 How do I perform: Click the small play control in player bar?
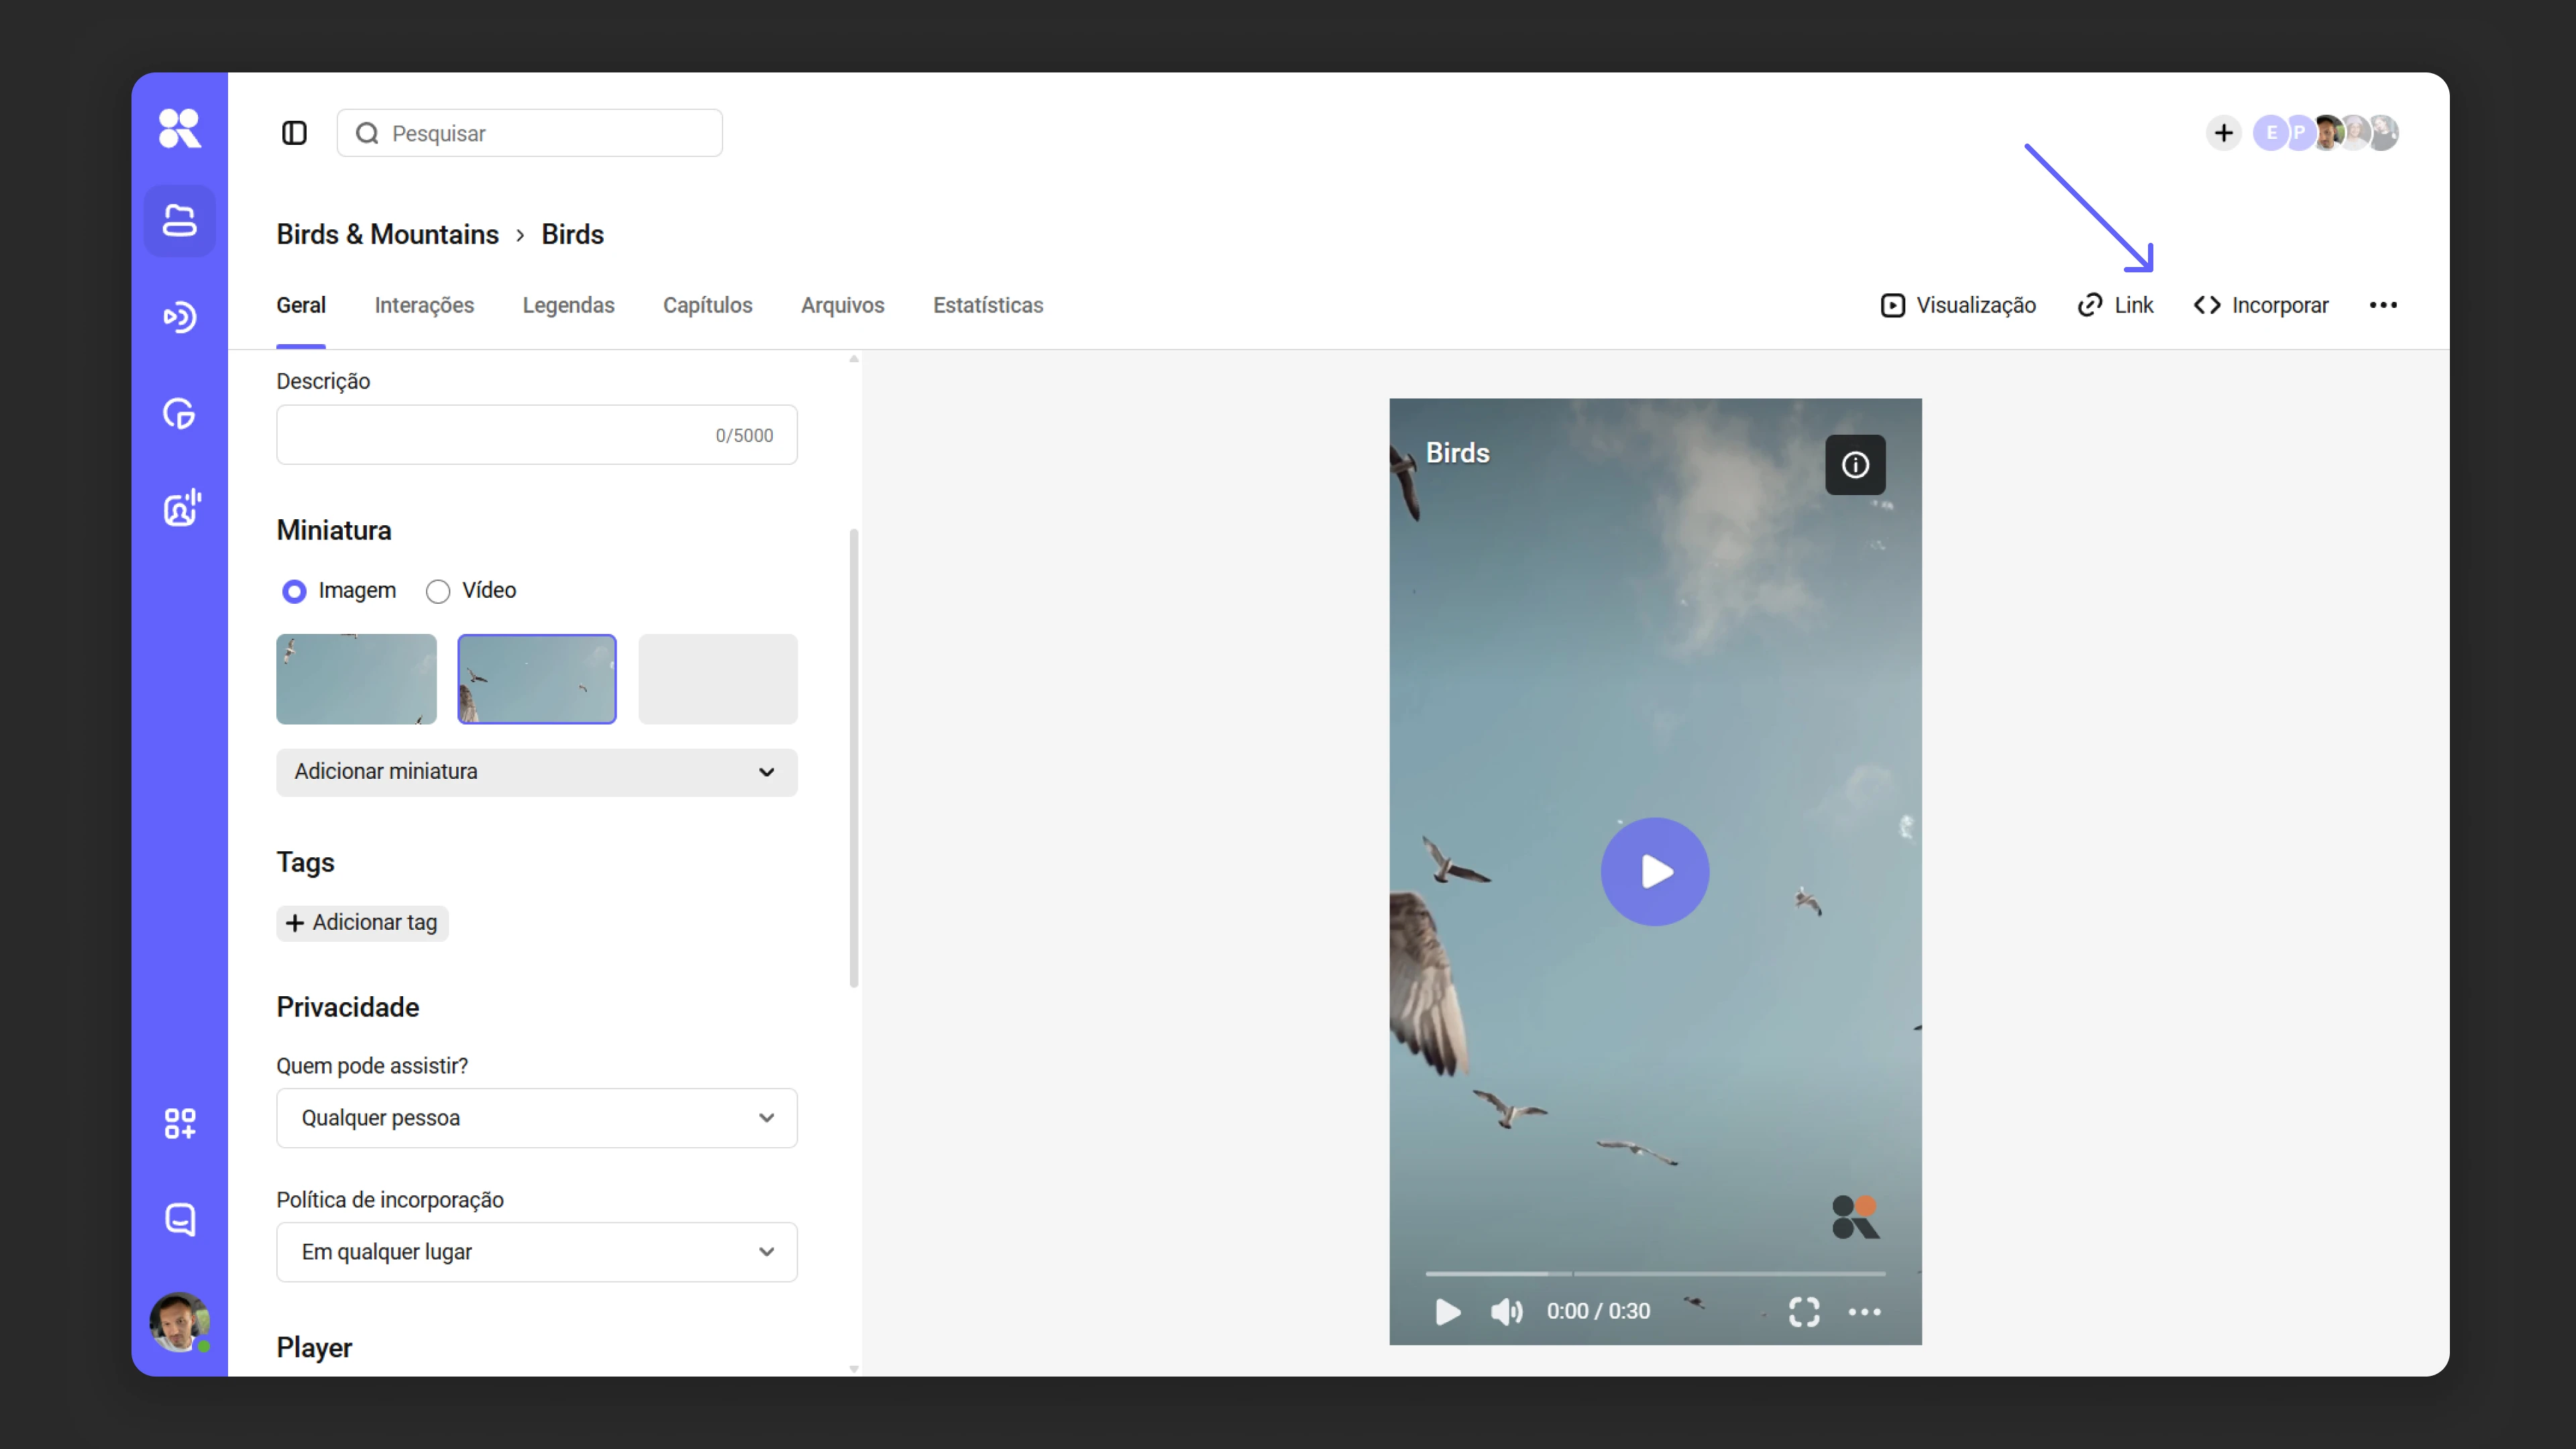[x=1447, y=1311]
